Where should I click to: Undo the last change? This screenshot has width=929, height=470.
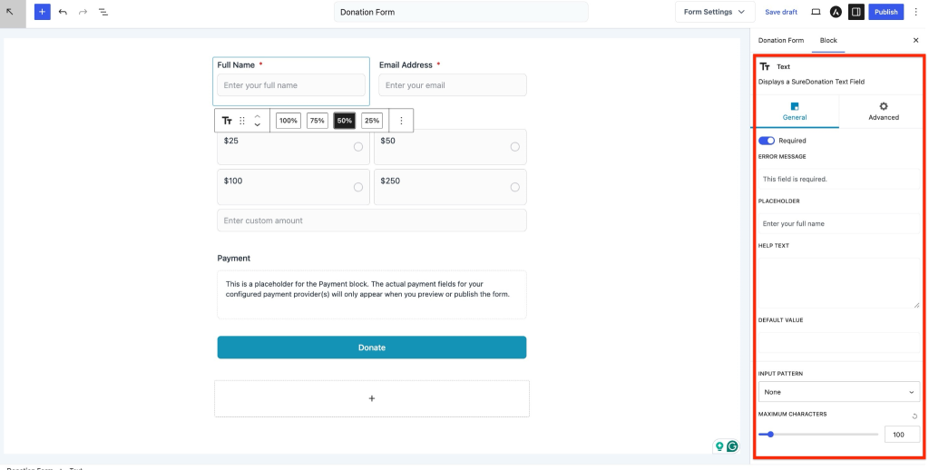63,12
